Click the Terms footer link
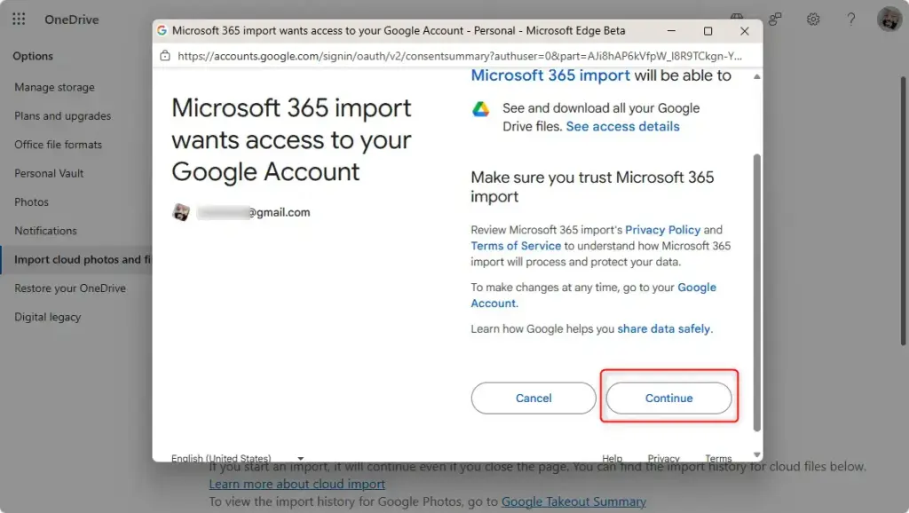The image size is (909, 513). [x=718, y=458]
